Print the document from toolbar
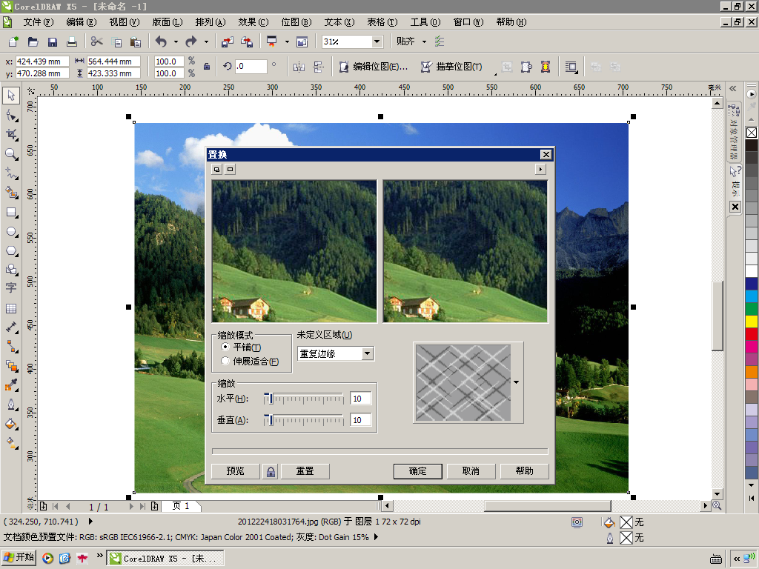The height and width of the screenshot is (569, 759). [x=72, y=41]
